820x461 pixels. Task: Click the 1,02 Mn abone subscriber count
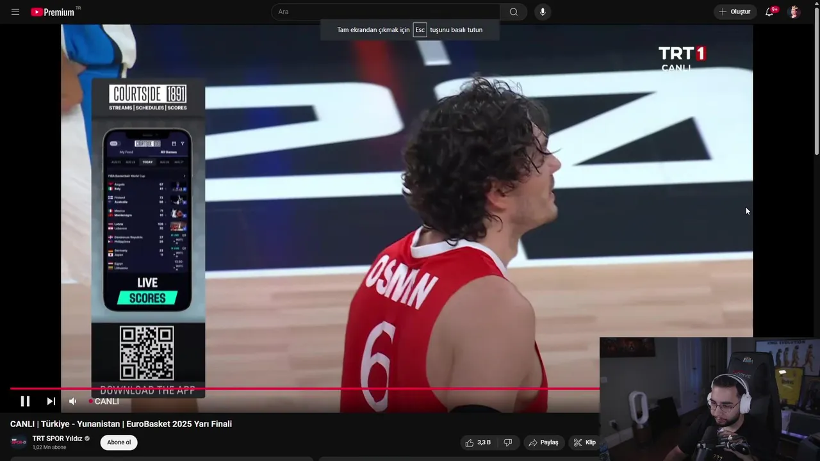[49, 448]
